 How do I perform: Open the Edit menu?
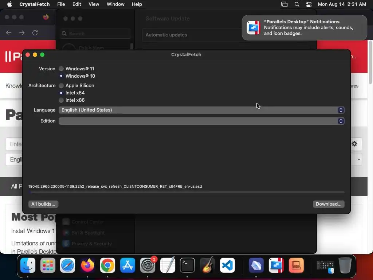point(76,4)
